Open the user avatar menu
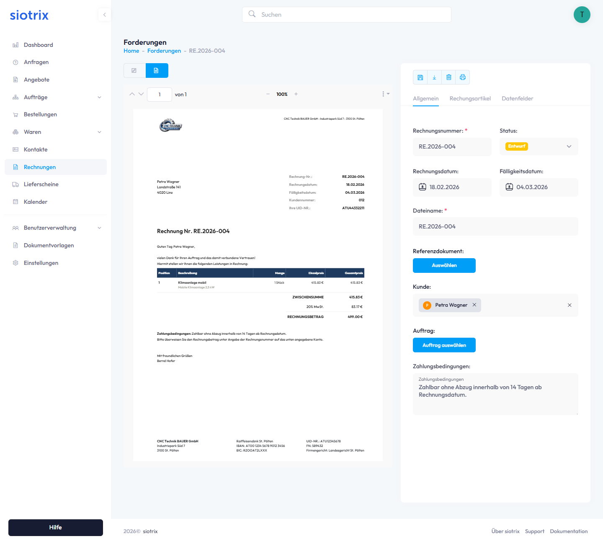603x544 pixels. point(582,15)
